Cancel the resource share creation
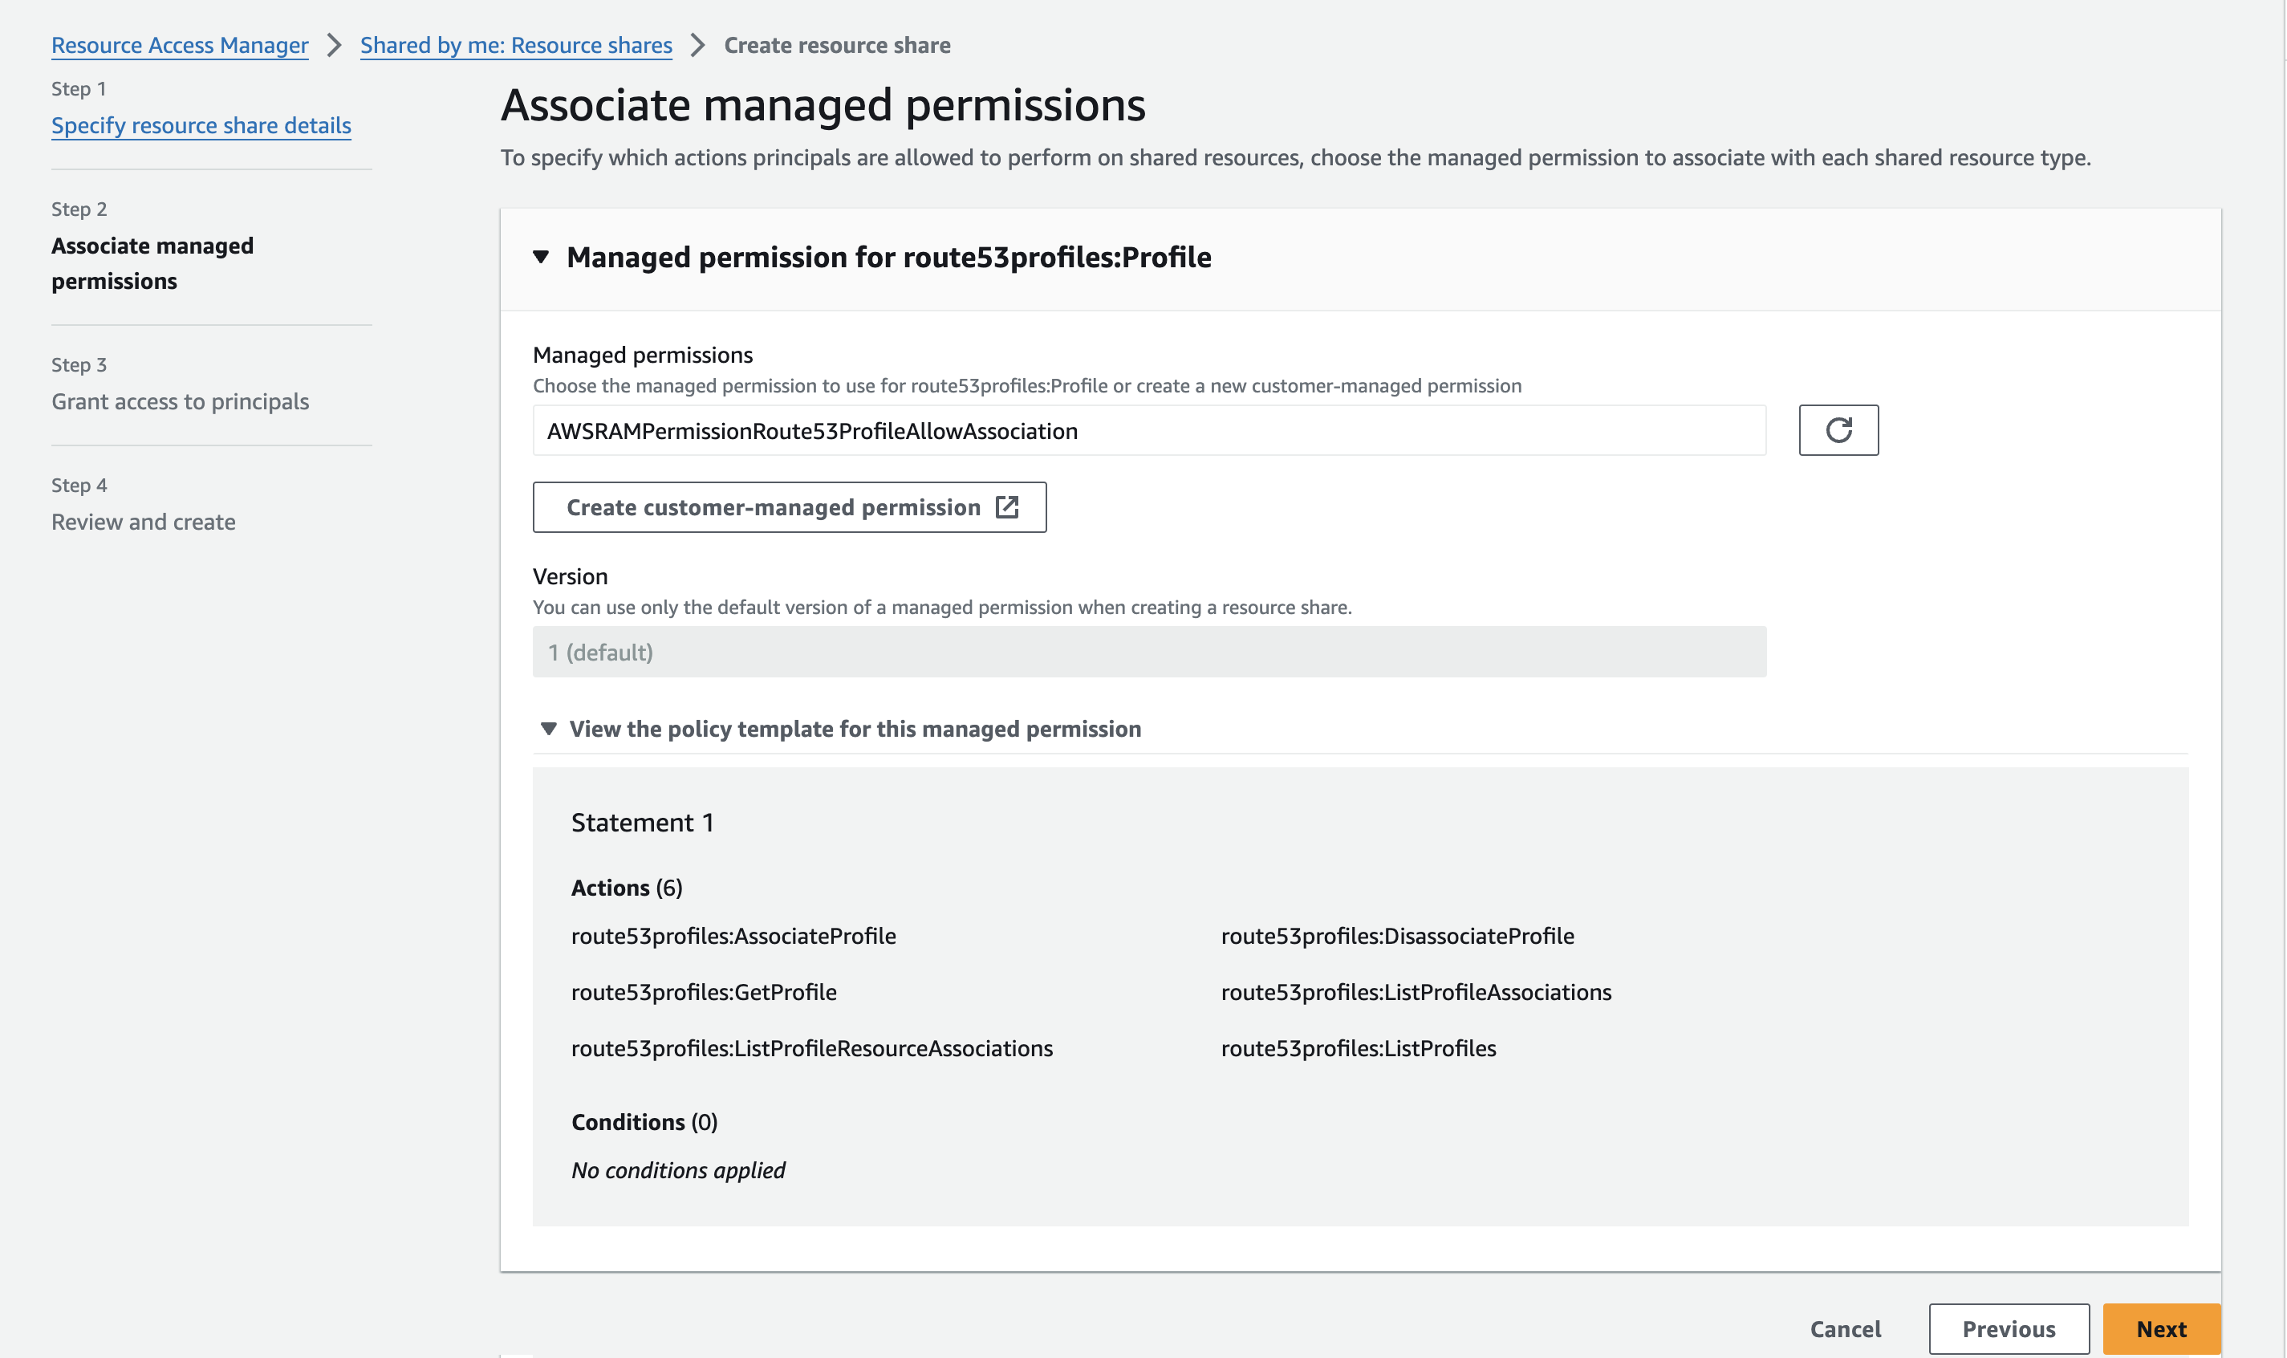This screenshot has height=1358, width=2287. [1844, 1329]
